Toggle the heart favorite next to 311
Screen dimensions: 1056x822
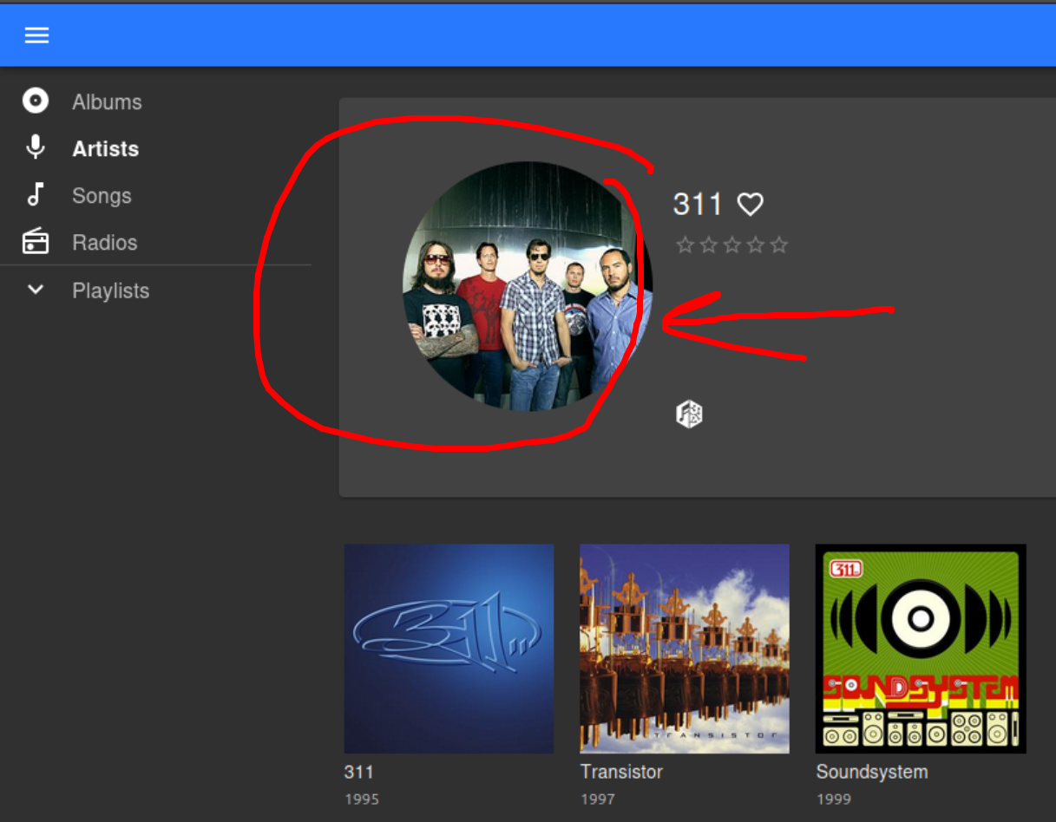751,205
